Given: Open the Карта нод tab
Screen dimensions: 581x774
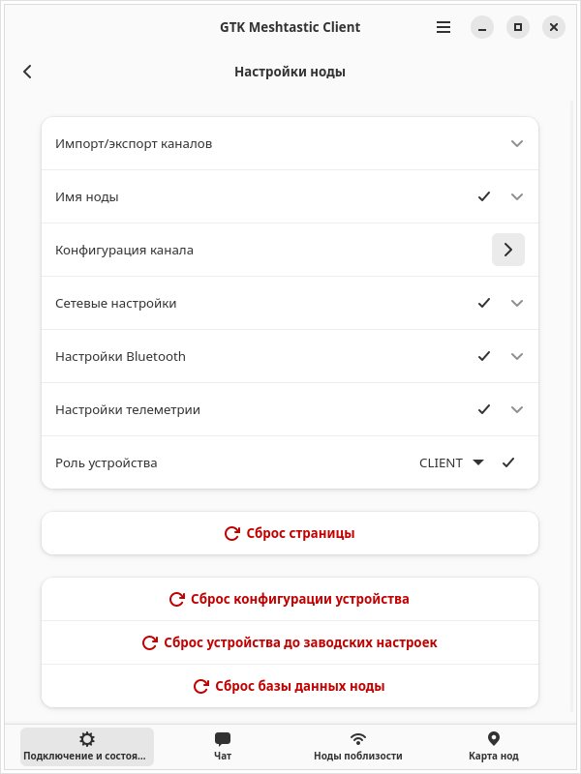Looking at the screenshot, I should 494,746.
